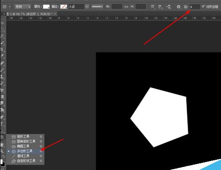Select the Hand tool

[2, 145]
